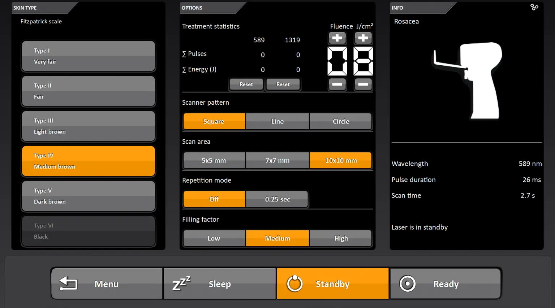This screenshot has width=555, height=308.
Task: Increase the fluence tens digit with plus
Action: [337, 38]
